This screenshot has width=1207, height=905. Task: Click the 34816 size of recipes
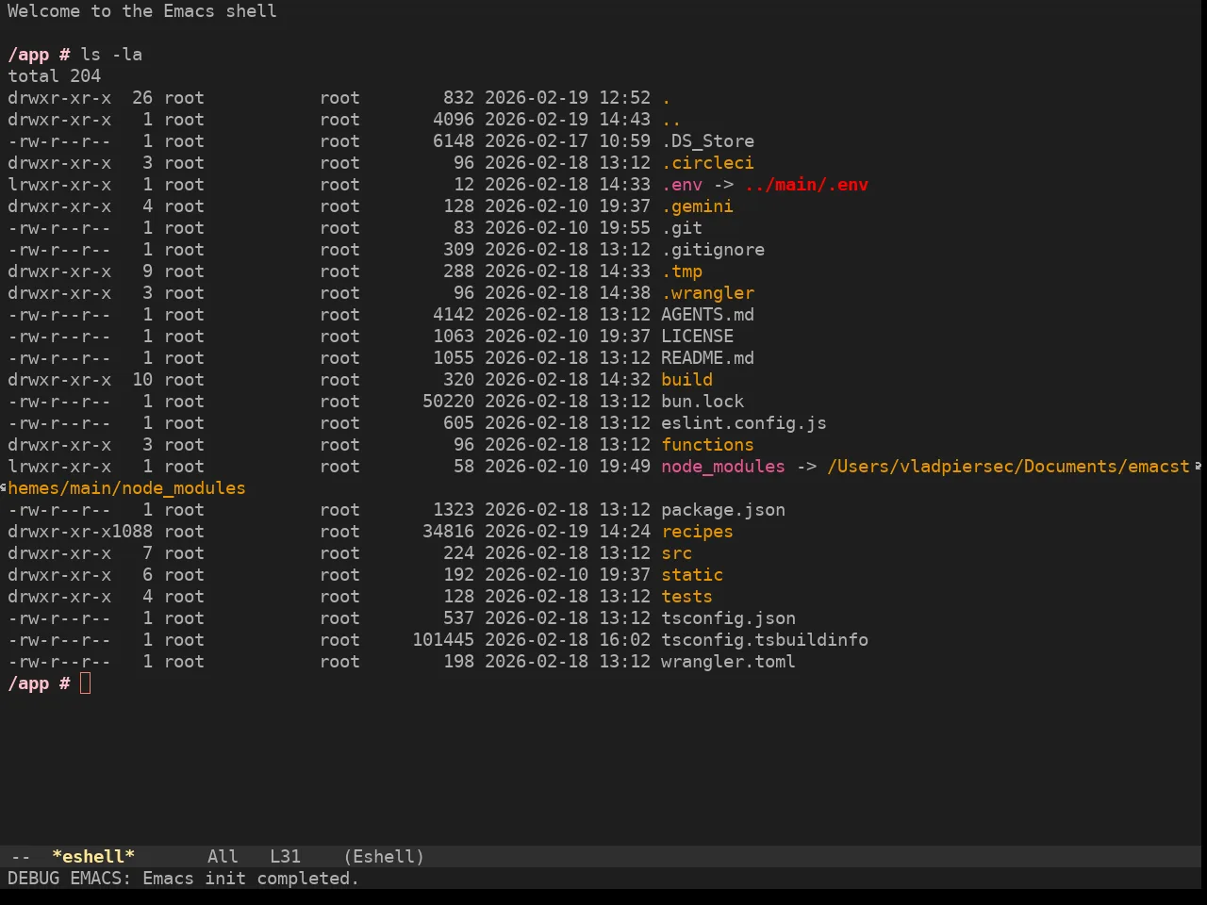point(448,532)
